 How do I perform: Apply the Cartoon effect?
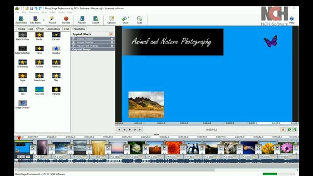56,36
